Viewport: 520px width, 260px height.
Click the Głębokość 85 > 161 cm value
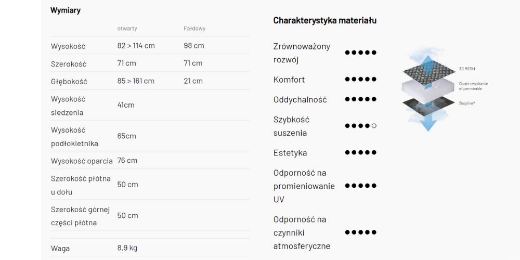pos(136,81)
